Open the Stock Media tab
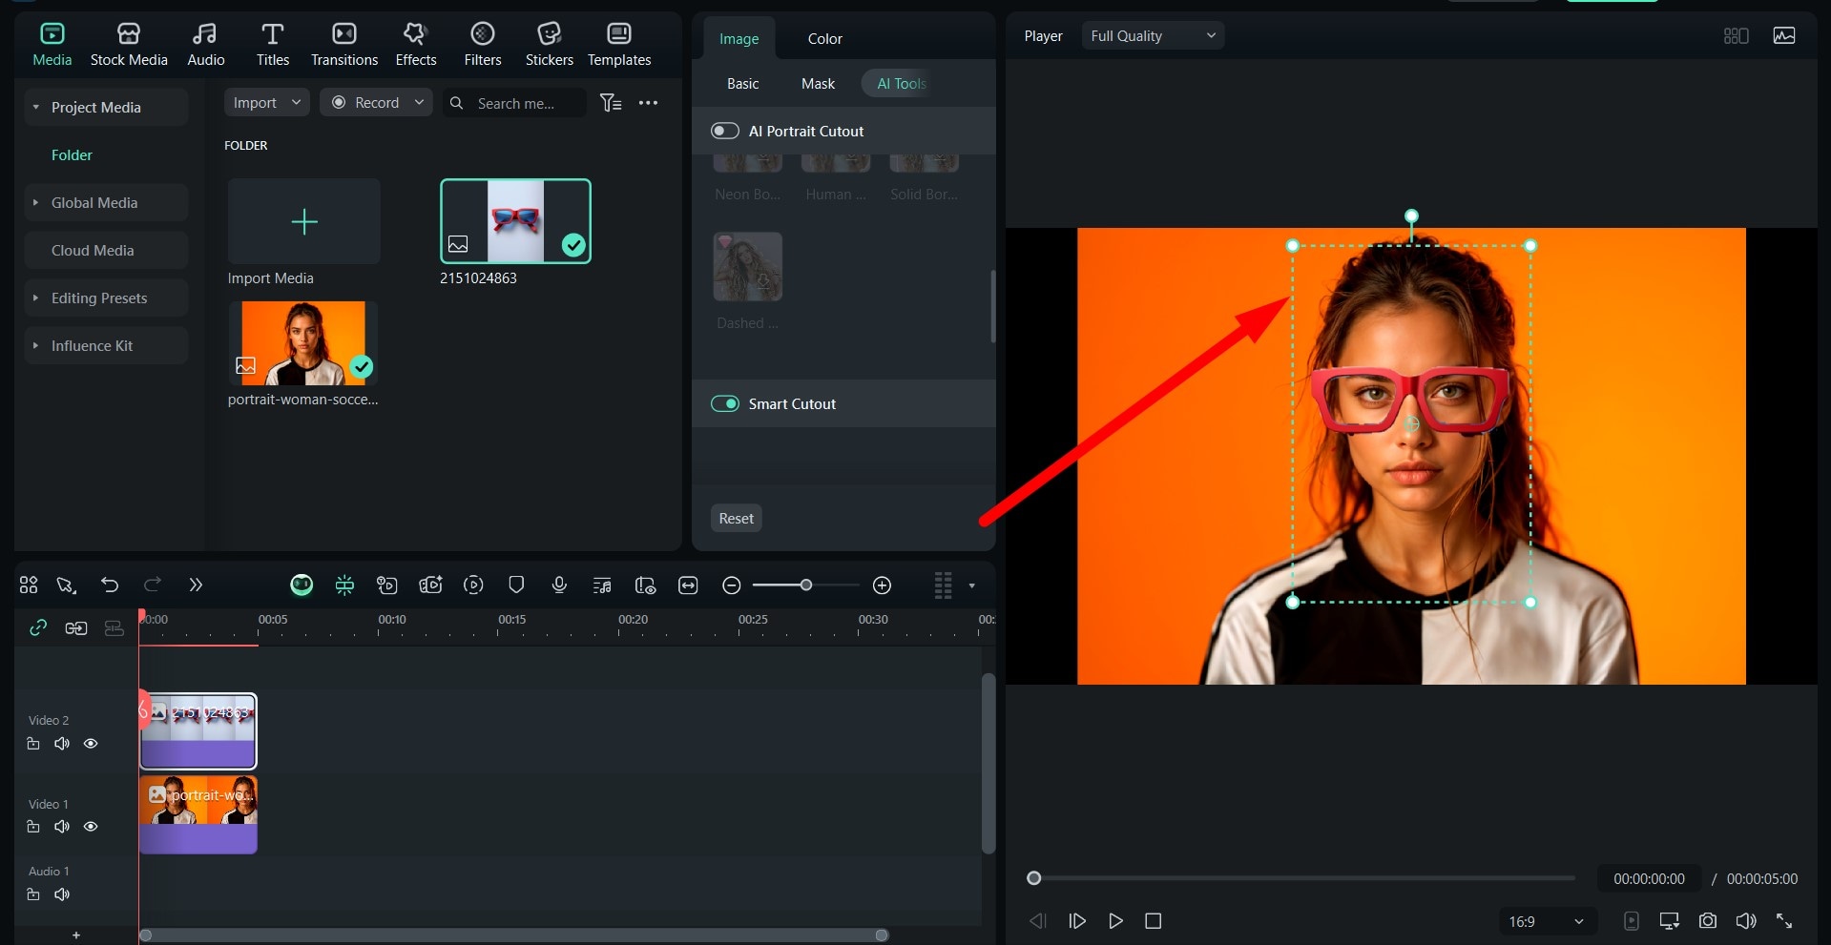 pos(129,45)
